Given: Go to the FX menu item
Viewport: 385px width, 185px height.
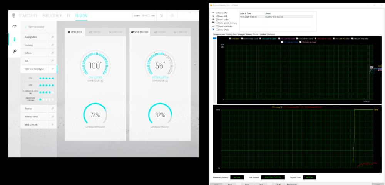Looking at the screenshot, I should point(69,16).
